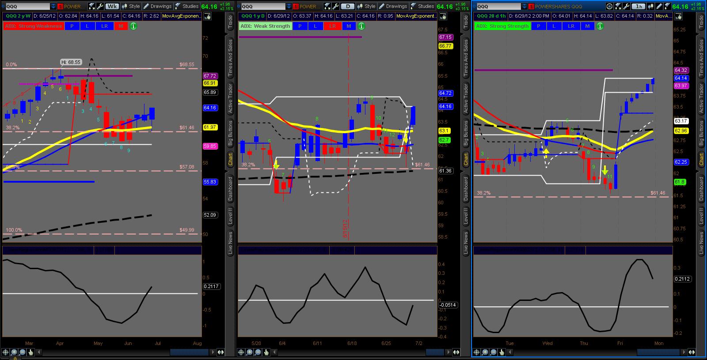This screenshot has width=707, height=360.
Task: Toggle the M button on the hourly chart
Action: [587, 26]
